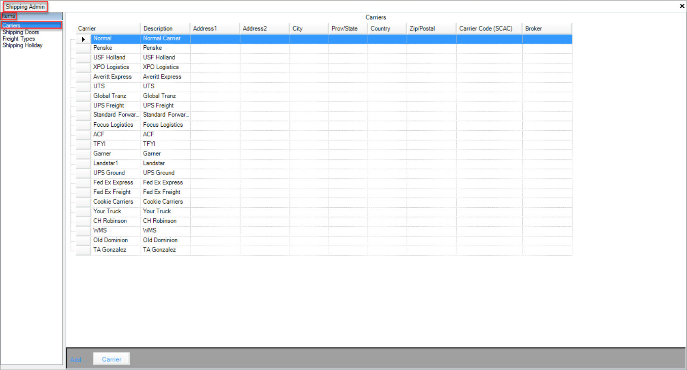Select the UPS Ground carrier cell
This screenshot has height=370, width=687.
(116, 173)
